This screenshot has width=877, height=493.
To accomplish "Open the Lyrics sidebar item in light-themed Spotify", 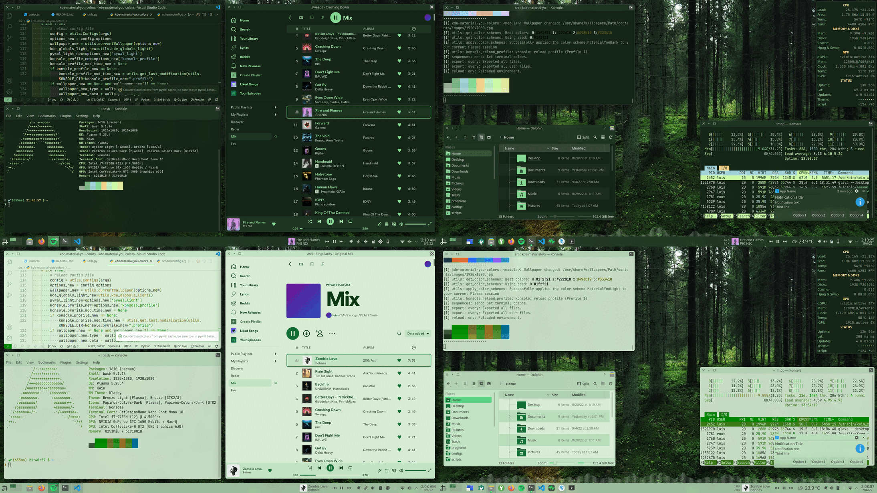I will point(244,294).
